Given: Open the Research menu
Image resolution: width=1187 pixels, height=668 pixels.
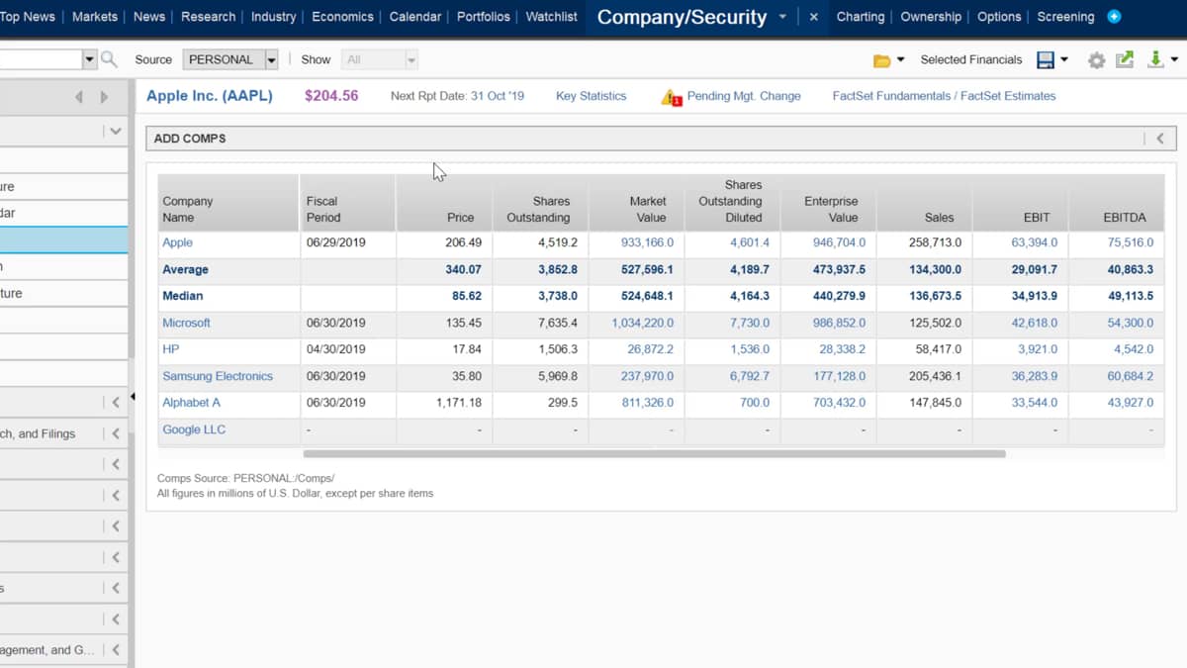Looking at the screenshot, I should coord(208,17).
